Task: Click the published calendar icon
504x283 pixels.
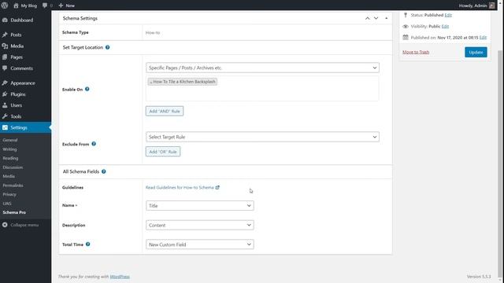Action: [406, 38]
